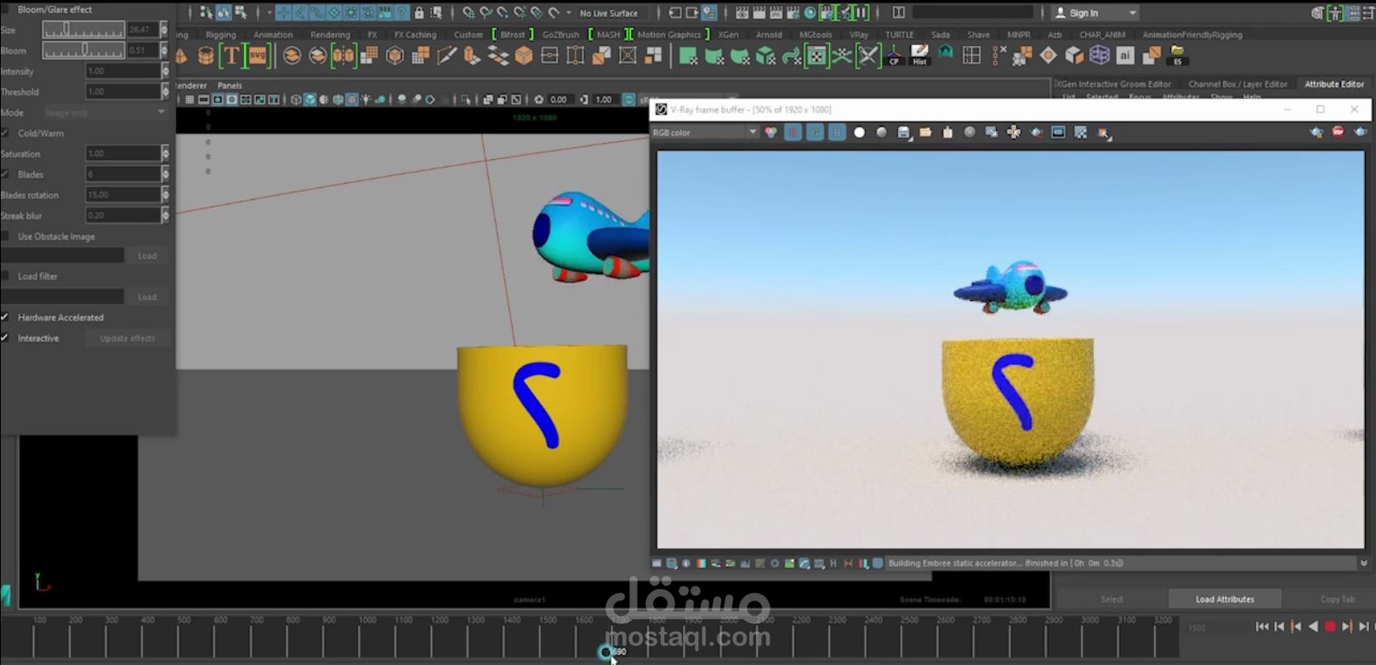
Task: Open the Attribute Editor tab
Action: [x=1334, y=84]
